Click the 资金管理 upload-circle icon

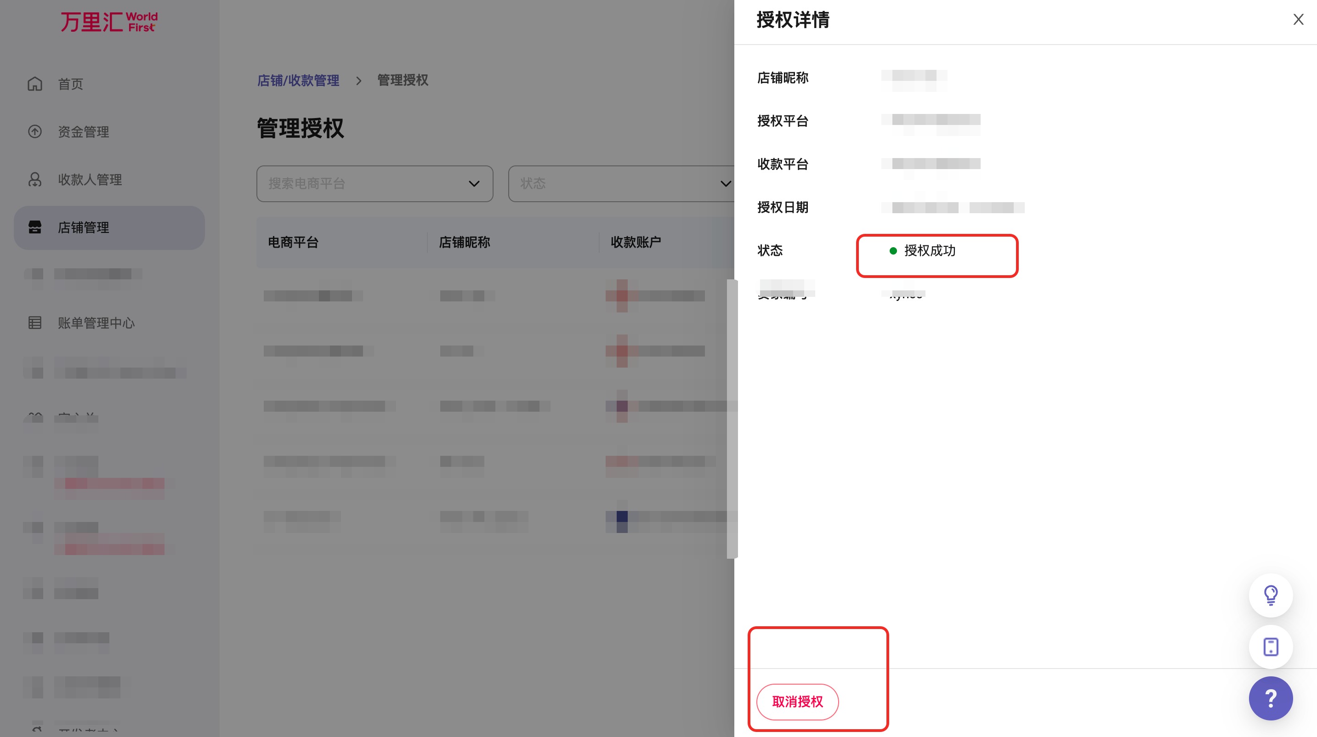coord(35,132)
